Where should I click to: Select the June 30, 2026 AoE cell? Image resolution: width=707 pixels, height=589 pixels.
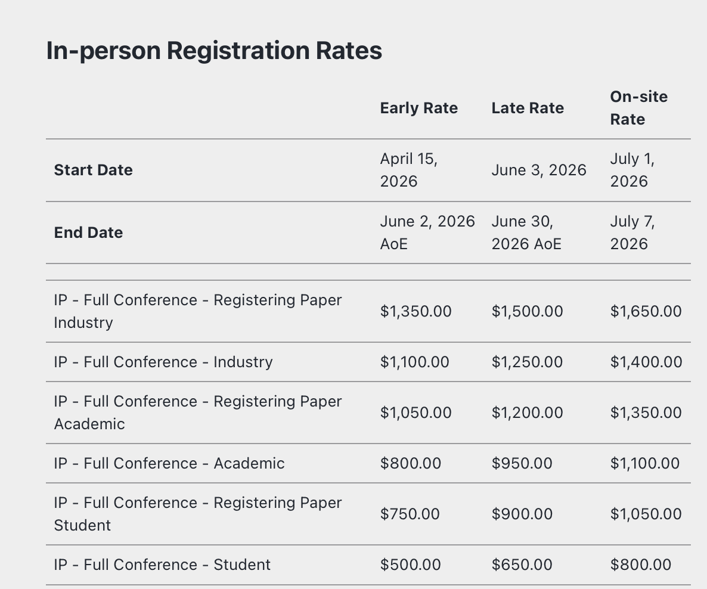[526, 232]
